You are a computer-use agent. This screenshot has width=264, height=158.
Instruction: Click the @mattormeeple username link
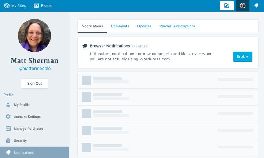pyautogui.click(x=34, y=69)
